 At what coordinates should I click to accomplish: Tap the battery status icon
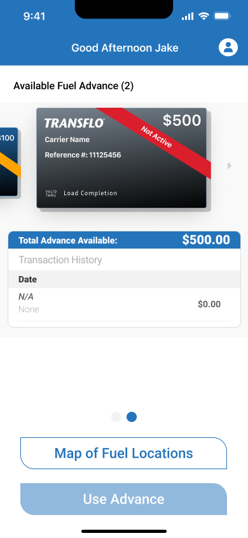pos(223,16)
